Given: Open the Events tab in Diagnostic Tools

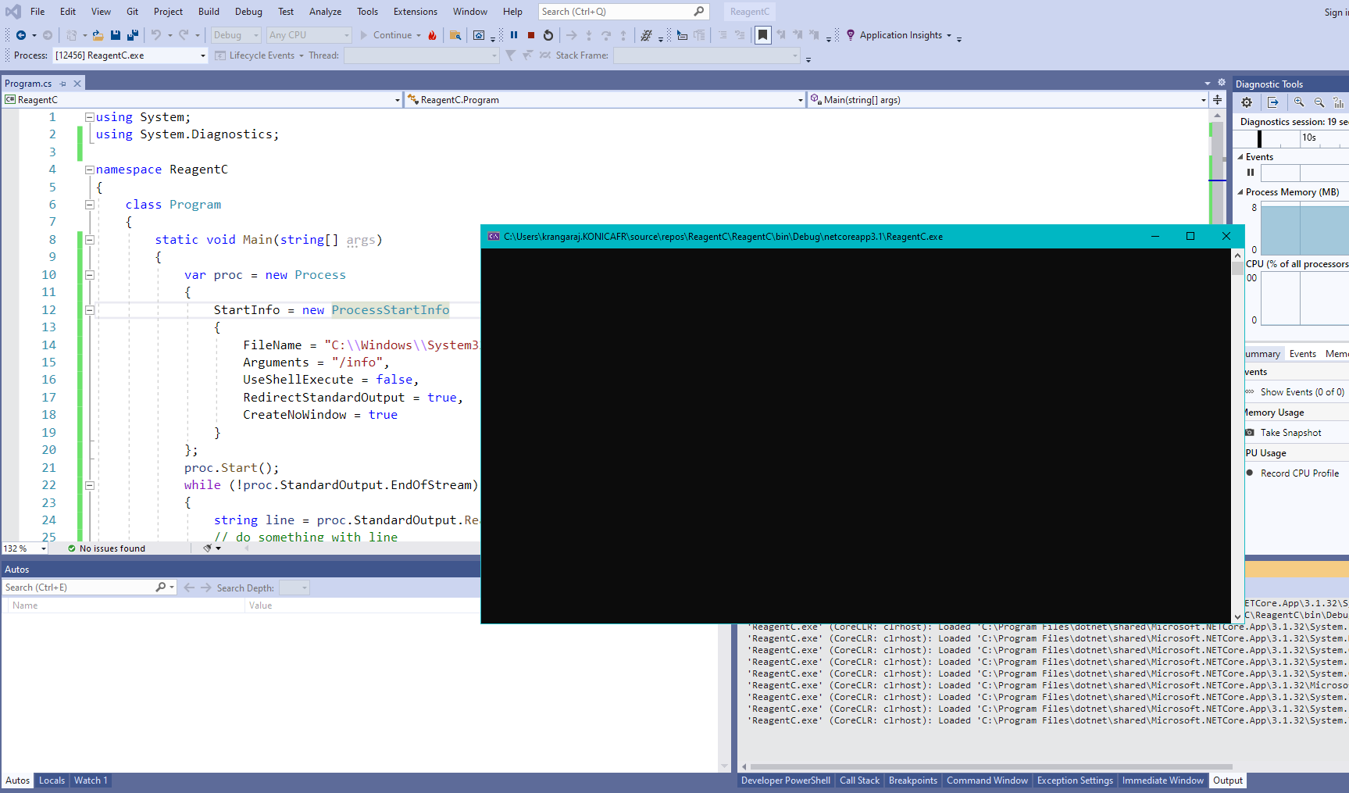Looking at the screenshot, I should pos(1302,354).
